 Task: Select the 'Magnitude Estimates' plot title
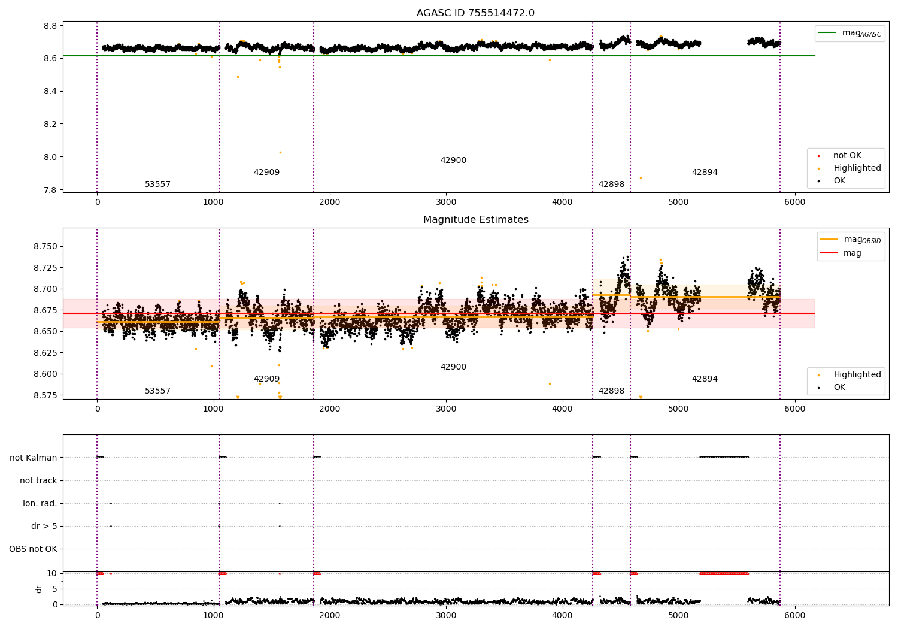click(x=475, y=220)
